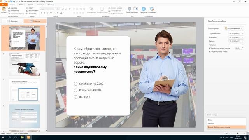Screen dimensions: 249x140
Task: Click the zoom slider handle in status bar
Action: coord(237,133)
